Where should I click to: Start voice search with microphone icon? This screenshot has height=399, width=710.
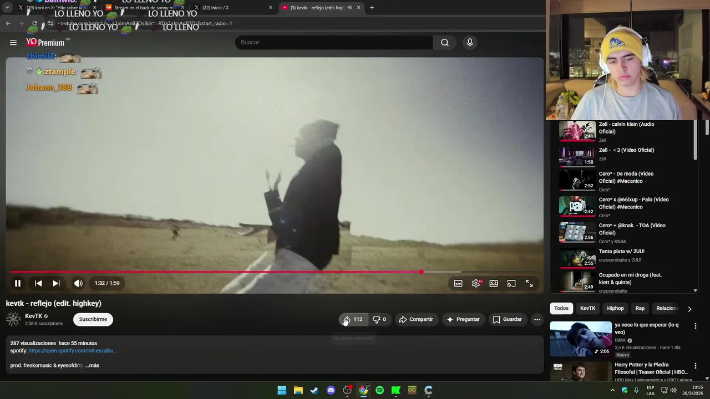(x=470, y=42)
